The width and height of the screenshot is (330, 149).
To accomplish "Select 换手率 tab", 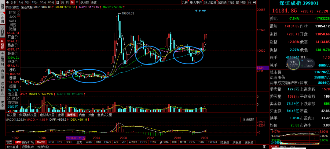I will click(x=71, y=115).
